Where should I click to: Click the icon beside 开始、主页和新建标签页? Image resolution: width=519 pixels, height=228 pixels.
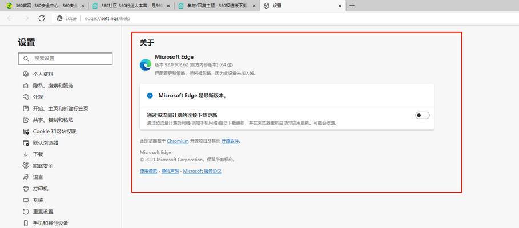(x=26, y=108)
